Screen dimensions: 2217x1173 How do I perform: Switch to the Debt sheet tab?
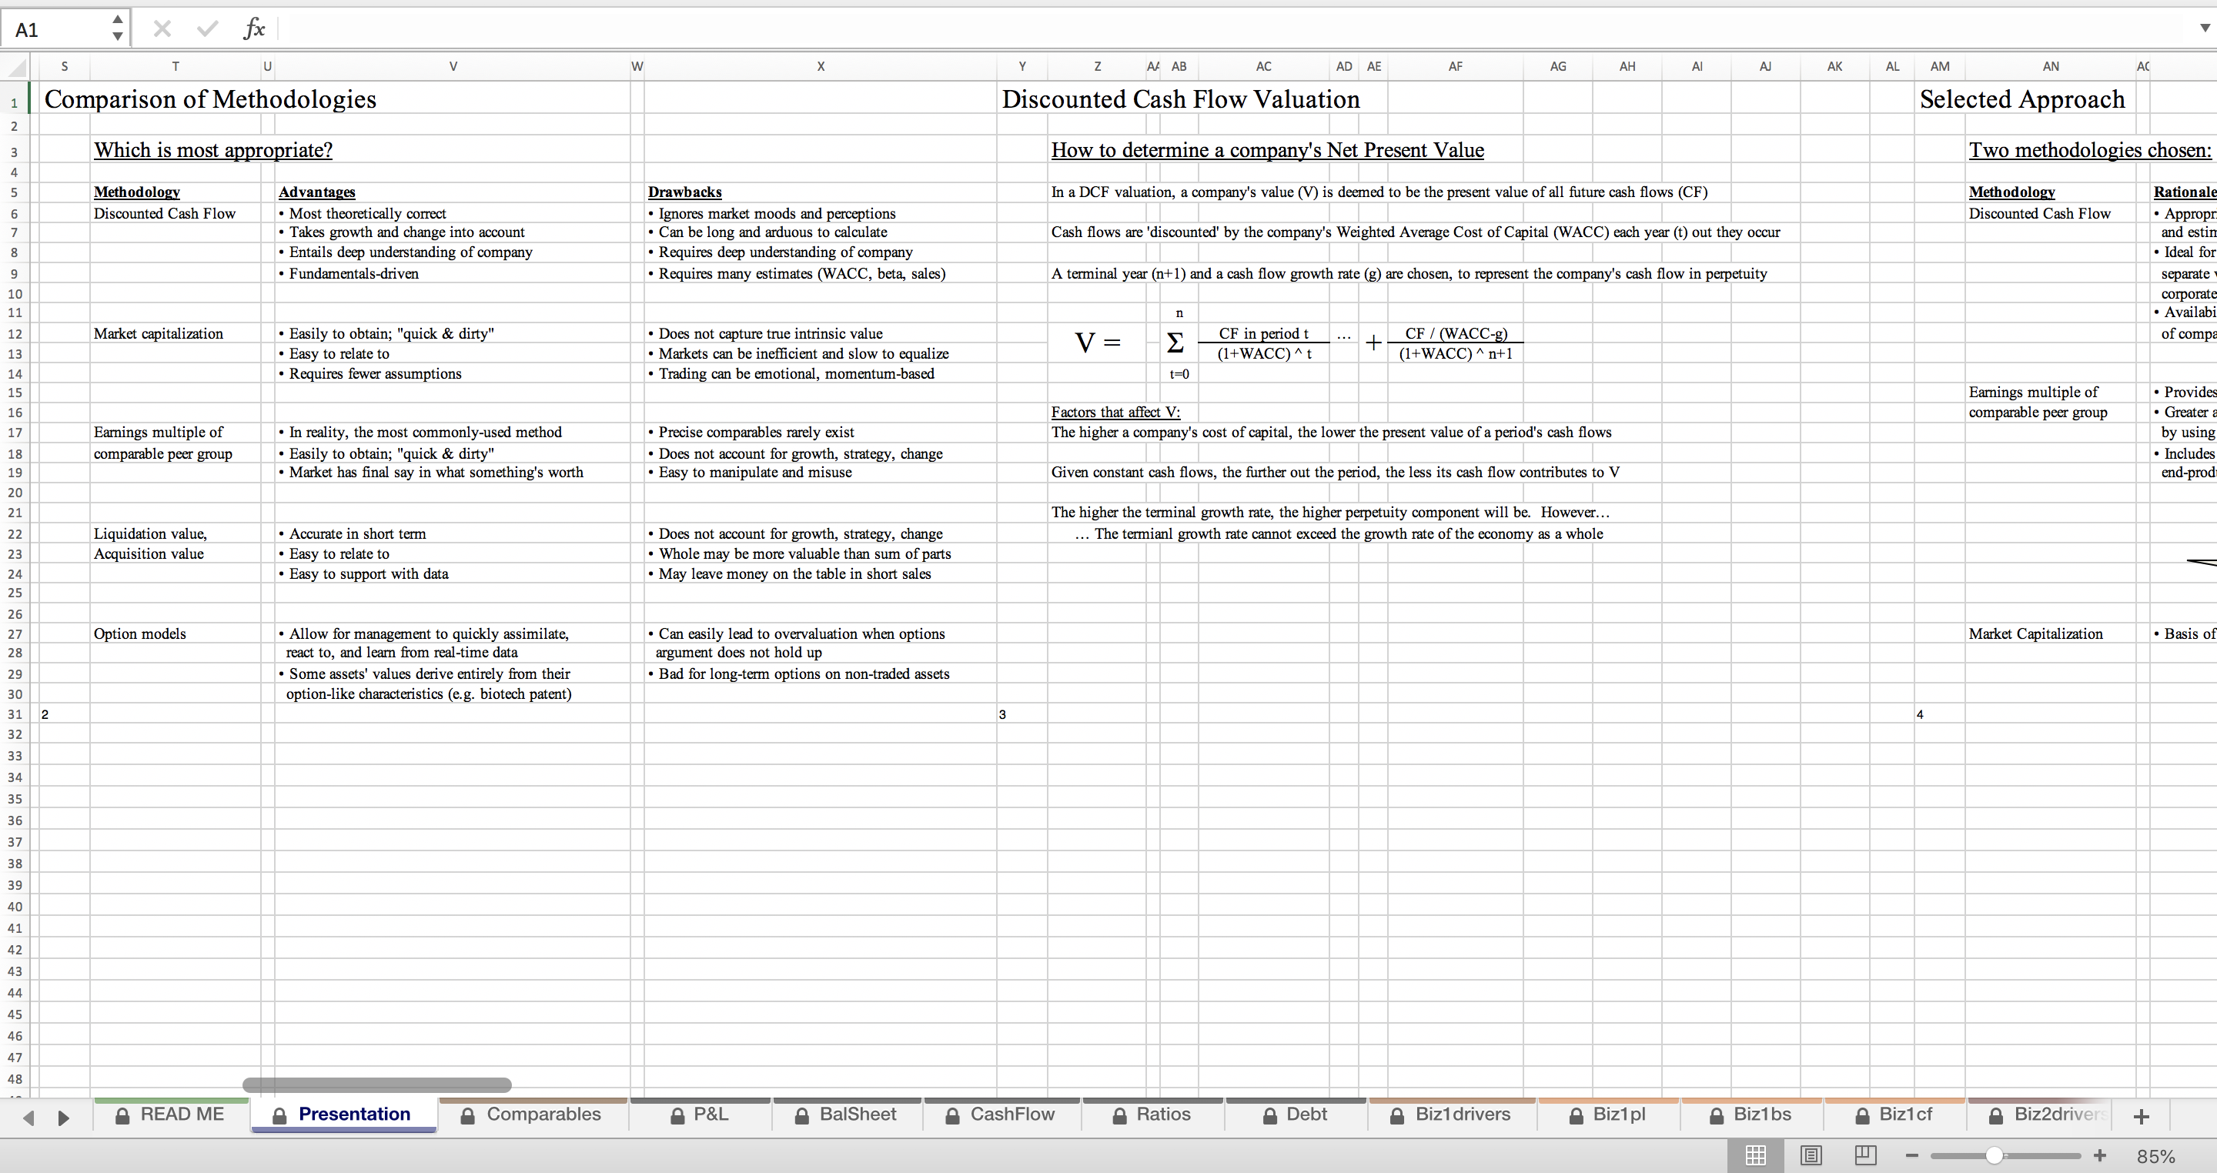click(x=1296, y=1115)
